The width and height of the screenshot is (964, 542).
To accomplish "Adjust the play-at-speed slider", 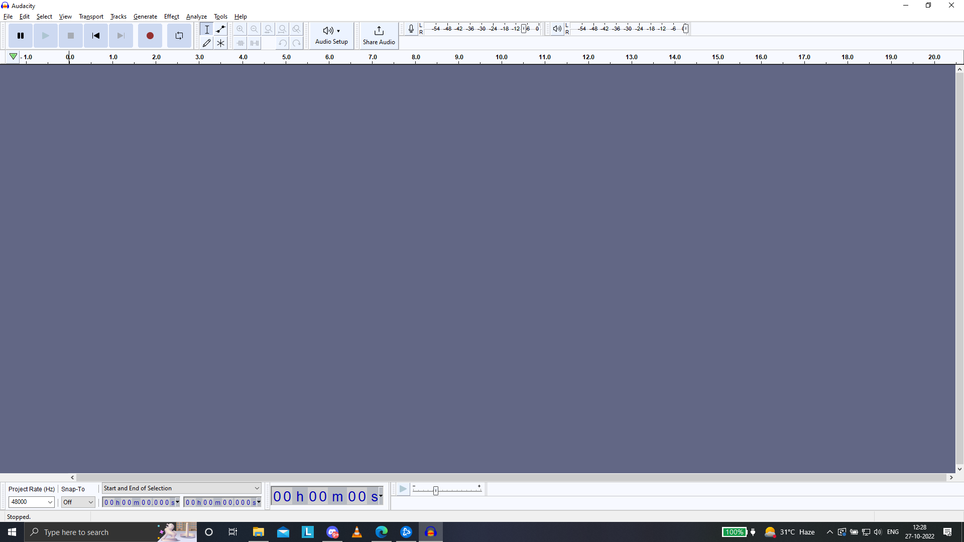I will coord(436,490).
